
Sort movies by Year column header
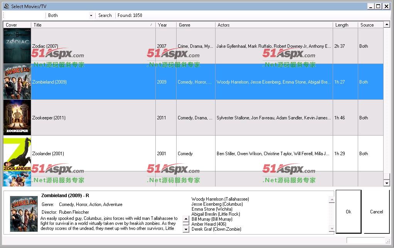pyautogui.click(x=166, y=25)
